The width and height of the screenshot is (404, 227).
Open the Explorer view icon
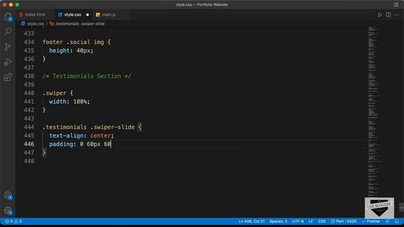tap(8, 17)
